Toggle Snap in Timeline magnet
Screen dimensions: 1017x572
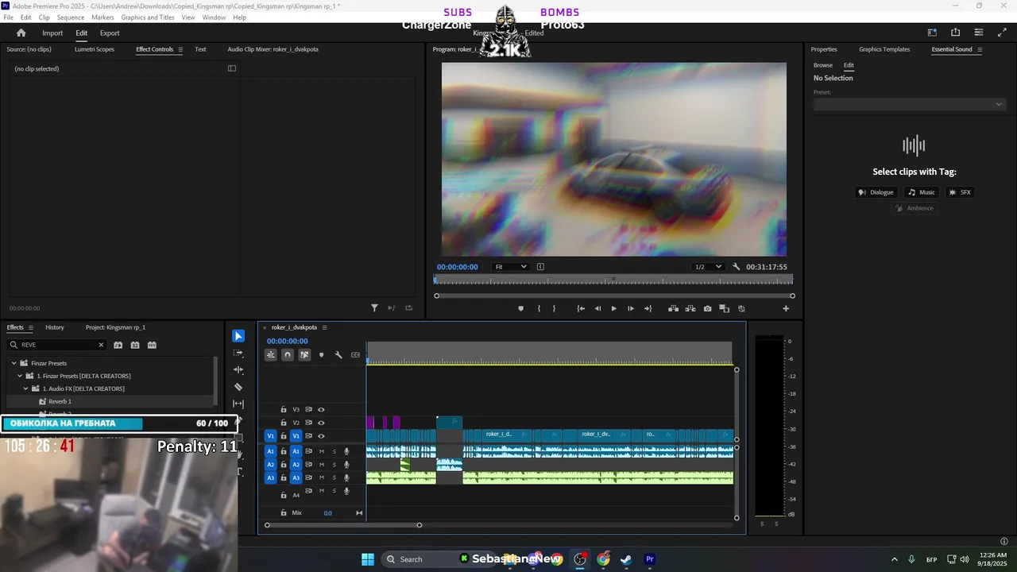click(288, 355)
